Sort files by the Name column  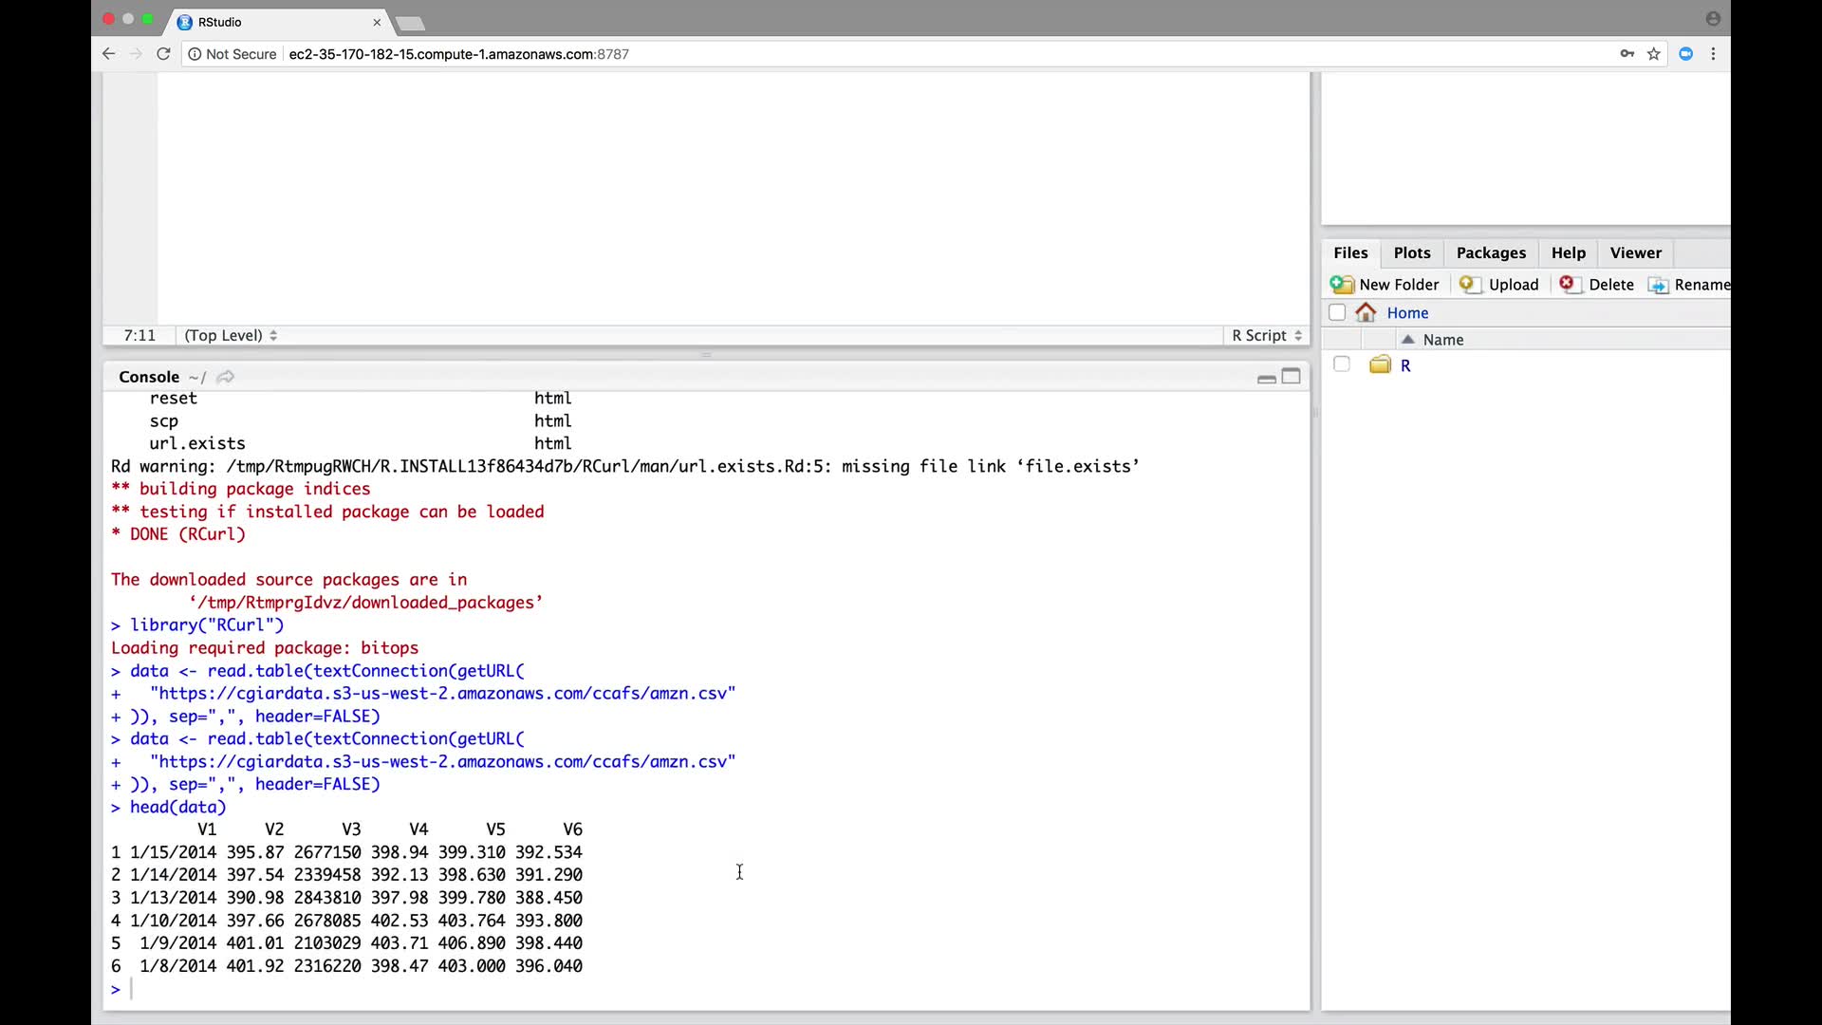tap(1442, 340)
